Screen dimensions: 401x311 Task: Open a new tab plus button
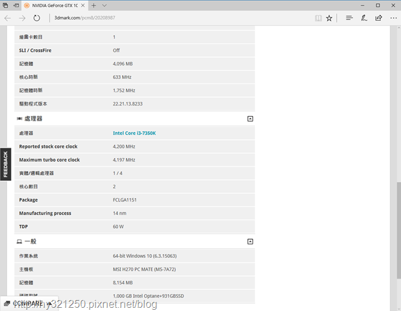click(93, 5)
